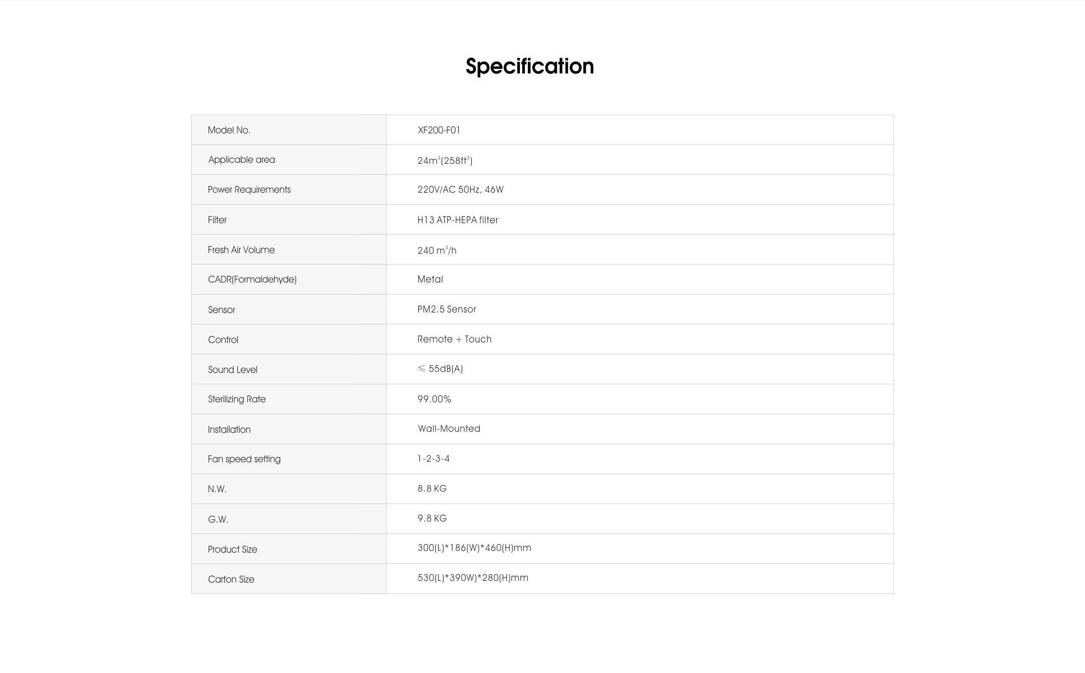
Task: Click the XF200-F01 model value
Action: click(x=439, y=130)
